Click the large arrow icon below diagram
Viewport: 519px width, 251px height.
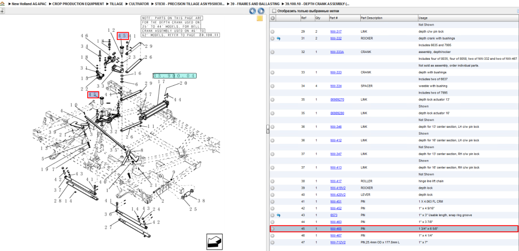(x=213, y=241)
